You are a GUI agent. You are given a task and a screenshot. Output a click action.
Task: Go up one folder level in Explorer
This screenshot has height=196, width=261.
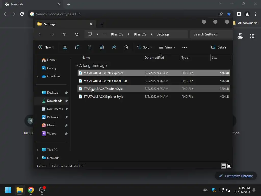click(64, 34)
